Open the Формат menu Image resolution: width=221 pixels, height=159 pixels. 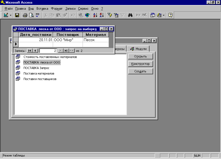pos(57,9)
